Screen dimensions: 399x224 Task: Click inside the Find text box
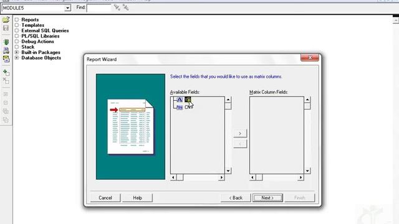(99, 8)
